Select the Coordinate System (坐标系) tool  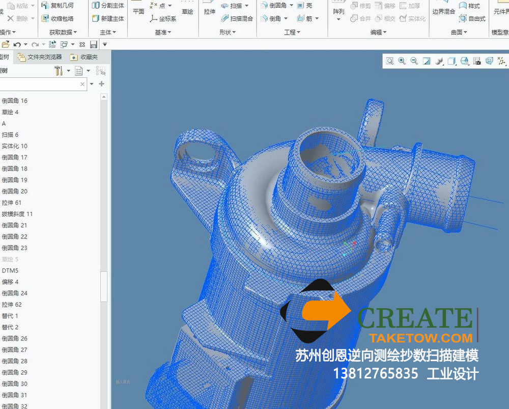[x=163, y=19]
